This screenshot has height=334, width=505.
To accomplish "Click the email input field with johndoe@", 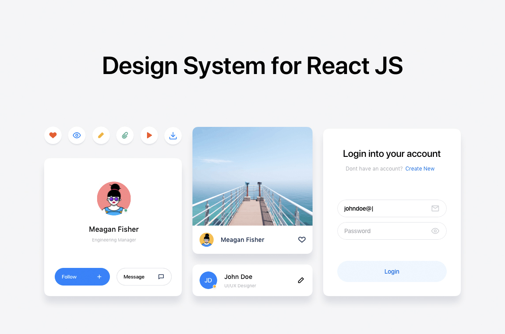I will (392, 208).
